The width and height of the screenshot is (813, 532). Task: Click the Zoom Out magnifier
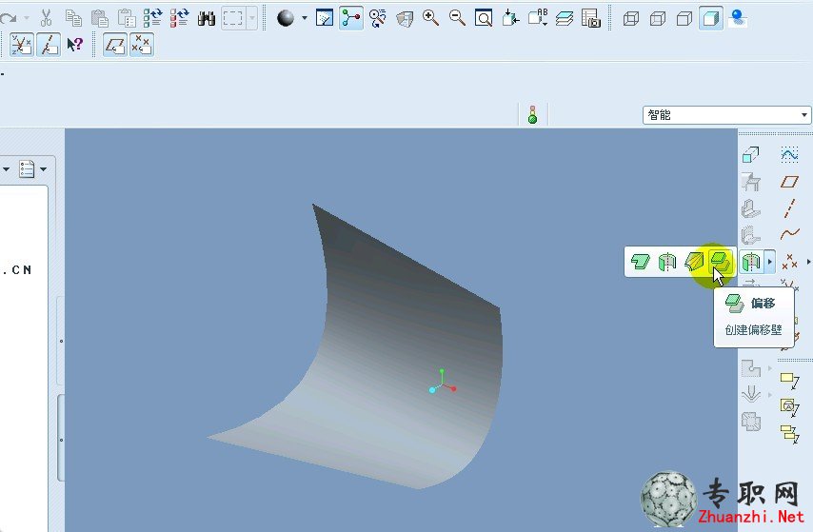click(x=457, y=18)
